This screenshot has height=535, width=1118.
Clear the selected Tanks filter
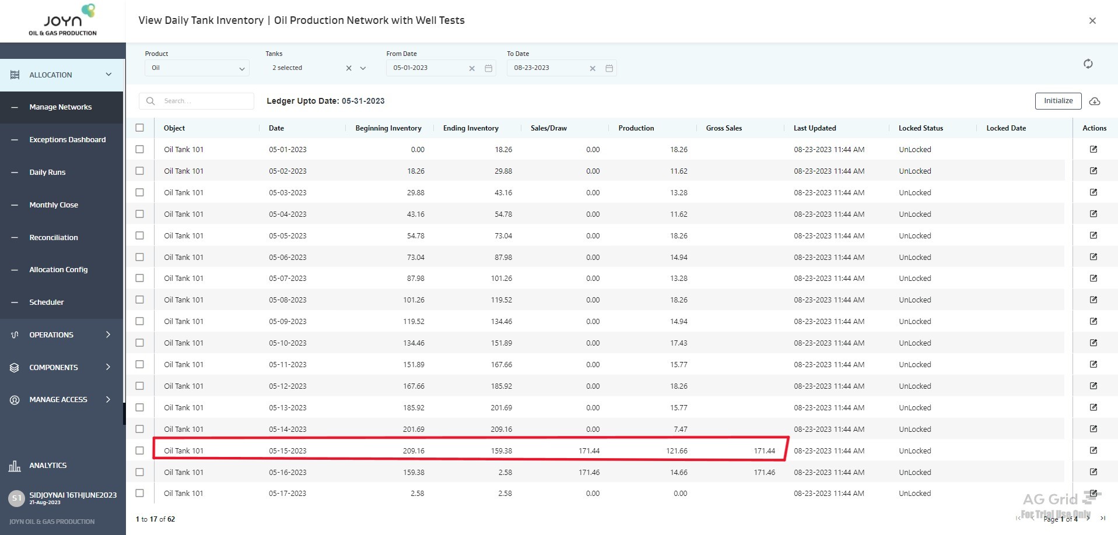coord(349,68)
